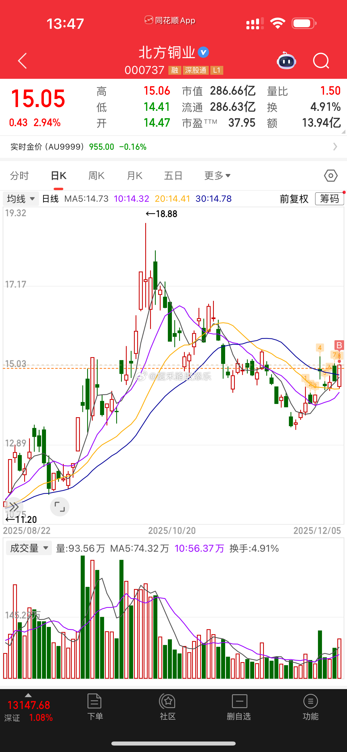Select the 日K tab
Screen dimensions: 347x752
(58, 176)
